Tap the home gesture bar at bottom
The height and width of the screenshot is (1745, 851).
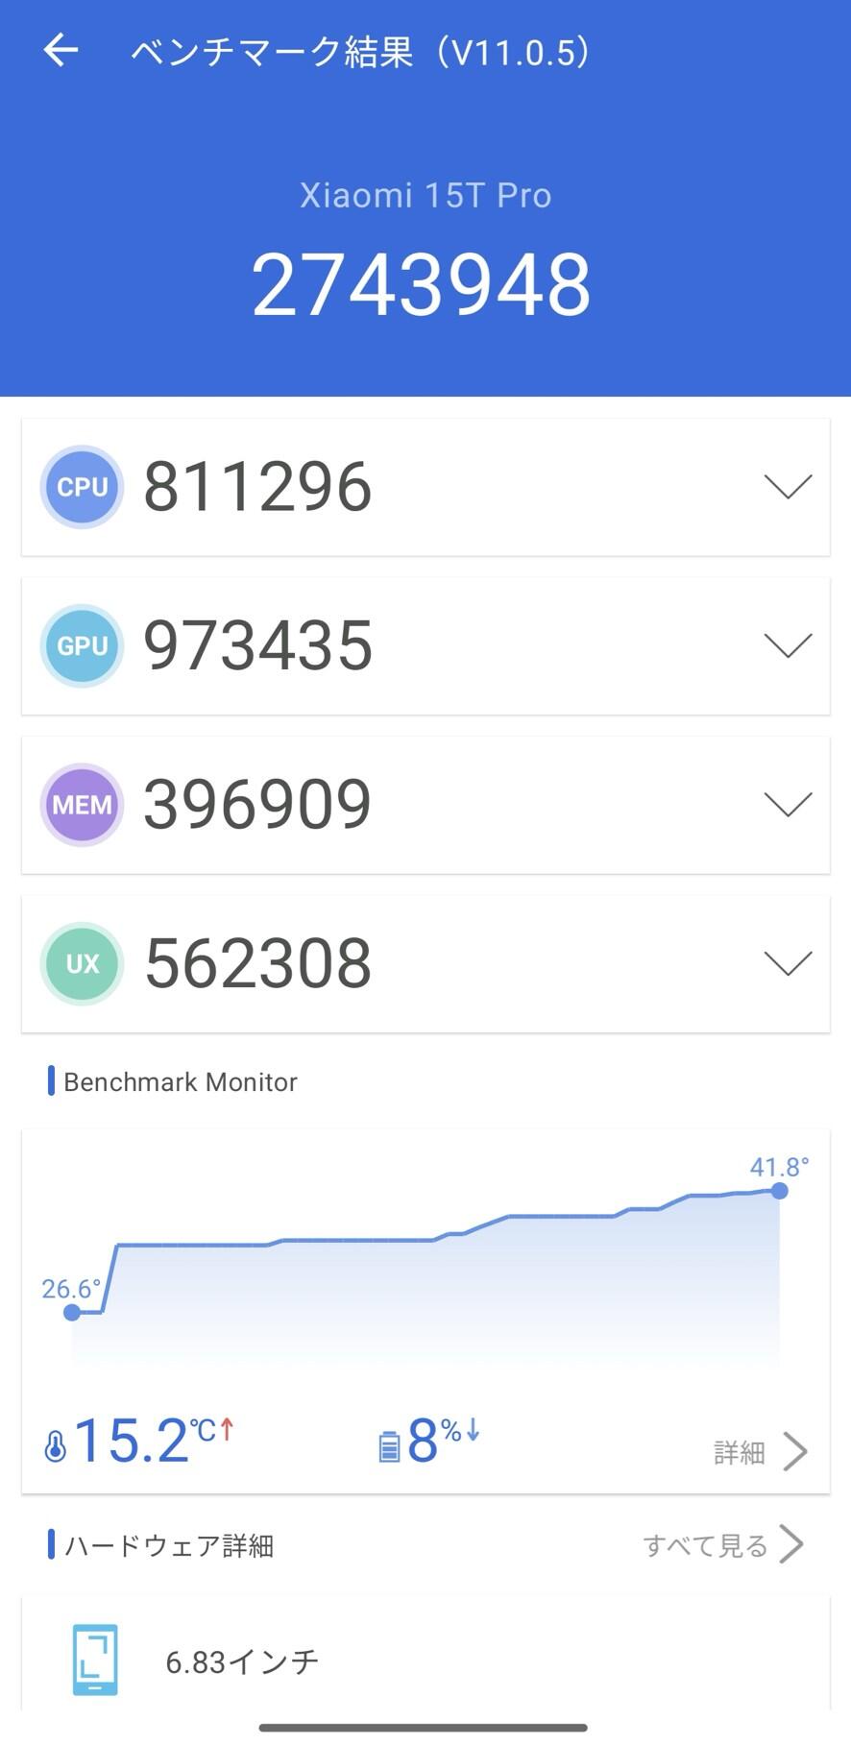coord(424,1728)
